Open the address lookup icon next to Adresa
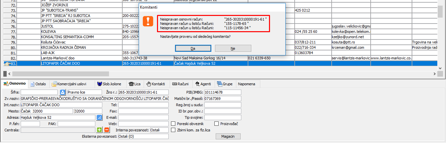446x143 pixels. (99, 117)
